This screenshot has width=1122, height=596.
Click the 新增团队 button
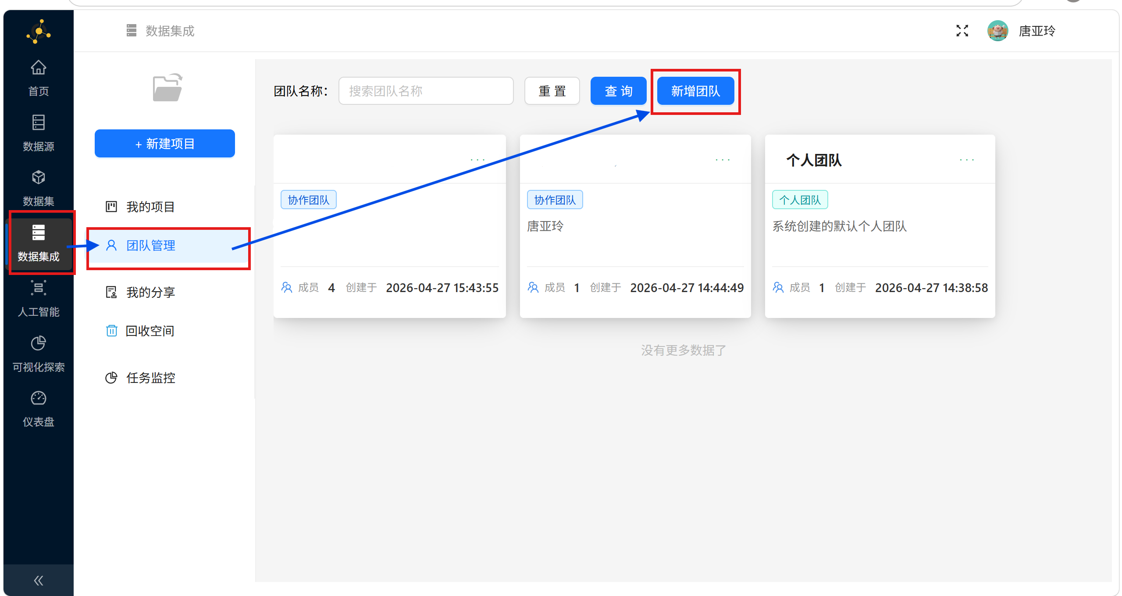pyautogui.click(x=695, y=91)
